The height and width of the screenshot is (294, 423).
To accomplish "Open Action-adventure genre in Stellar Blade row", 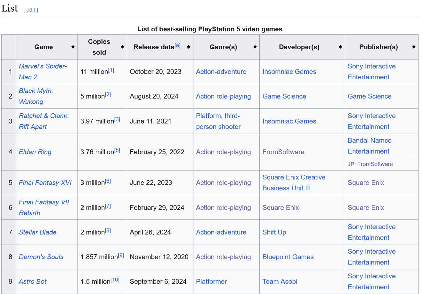I will pyautogui.click(x=221, y=232).
